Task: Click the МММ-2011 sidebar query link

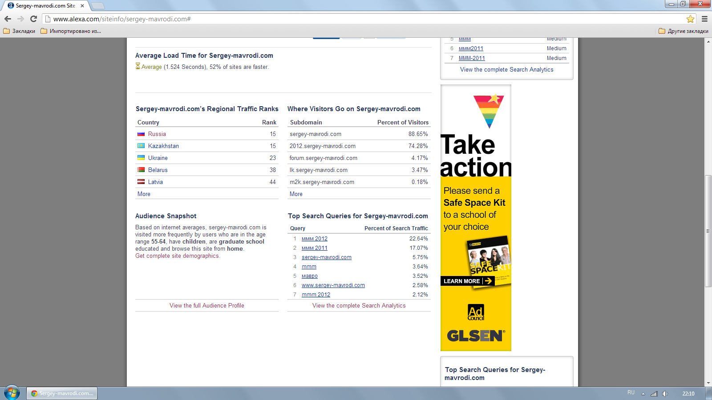Action: pos(472,58)
